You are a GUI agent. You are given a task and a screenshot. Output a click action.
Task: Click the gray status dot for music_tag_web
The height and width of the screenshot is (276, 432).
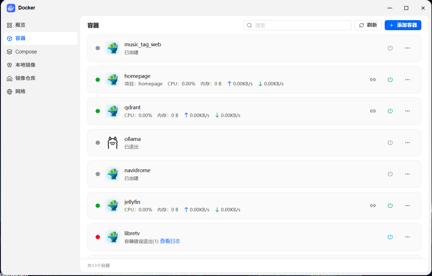point(98,48)
